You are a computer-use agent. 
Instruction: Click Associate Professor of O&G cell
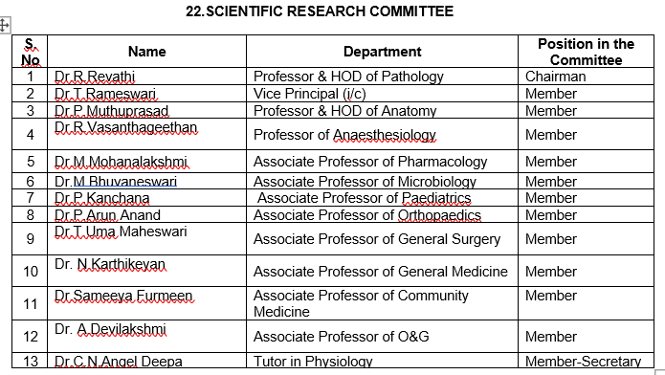coord(382,337)
